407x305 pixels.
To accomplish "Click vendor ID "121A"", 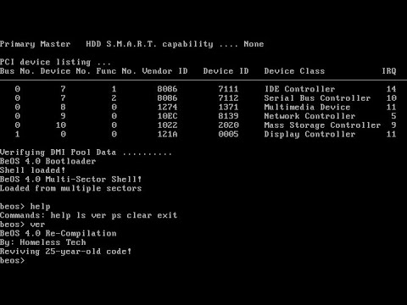I will click(167, 134).
